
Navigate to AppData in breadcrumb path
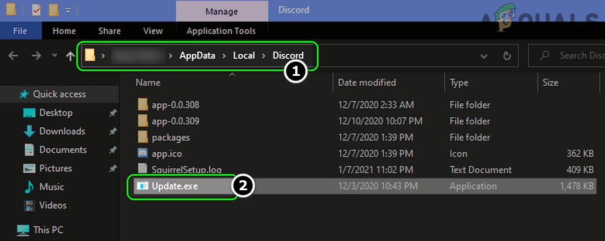(x=196, y=55)
